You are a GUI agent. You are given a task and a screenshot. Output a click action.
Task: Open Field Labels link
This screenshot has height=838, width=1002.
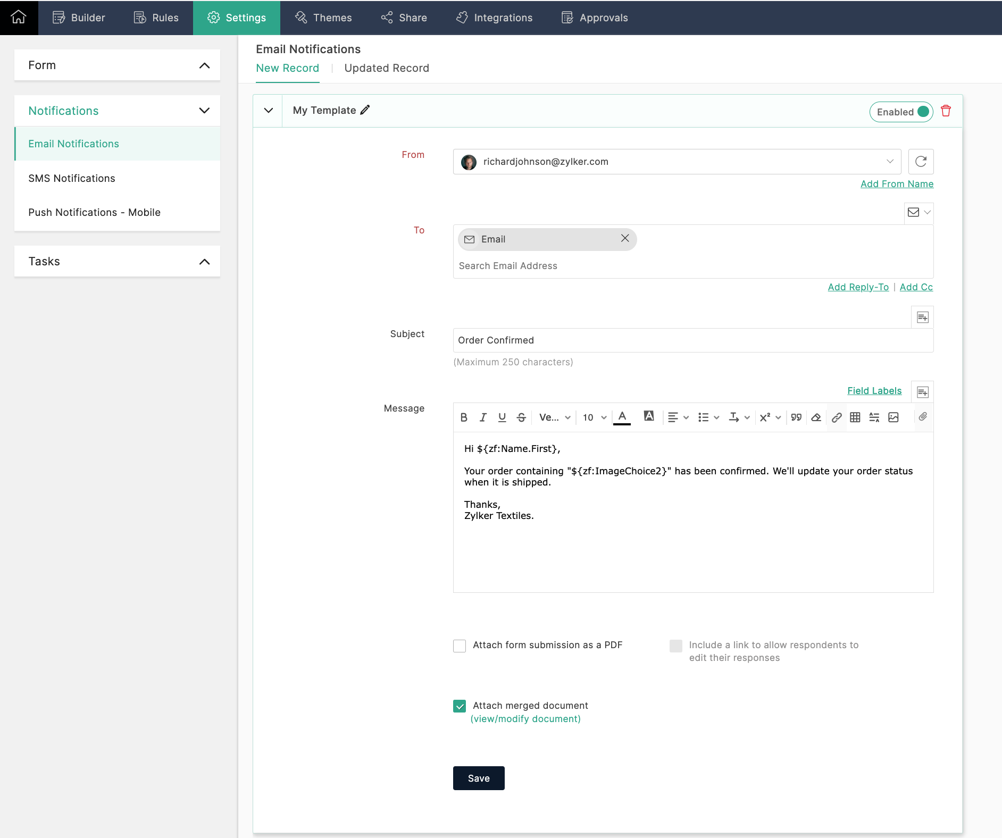874,391
